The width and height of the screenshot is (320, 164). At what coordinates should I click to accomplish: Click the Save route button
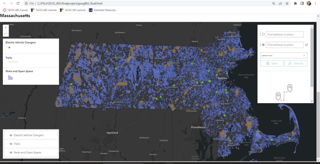pos(272,63)
